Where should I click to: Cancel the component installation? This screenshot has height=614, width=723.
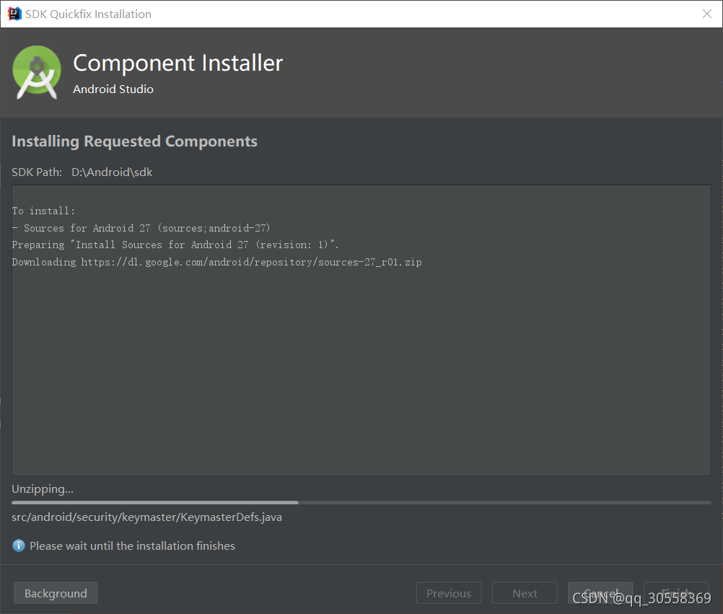[x=600, y=593]
